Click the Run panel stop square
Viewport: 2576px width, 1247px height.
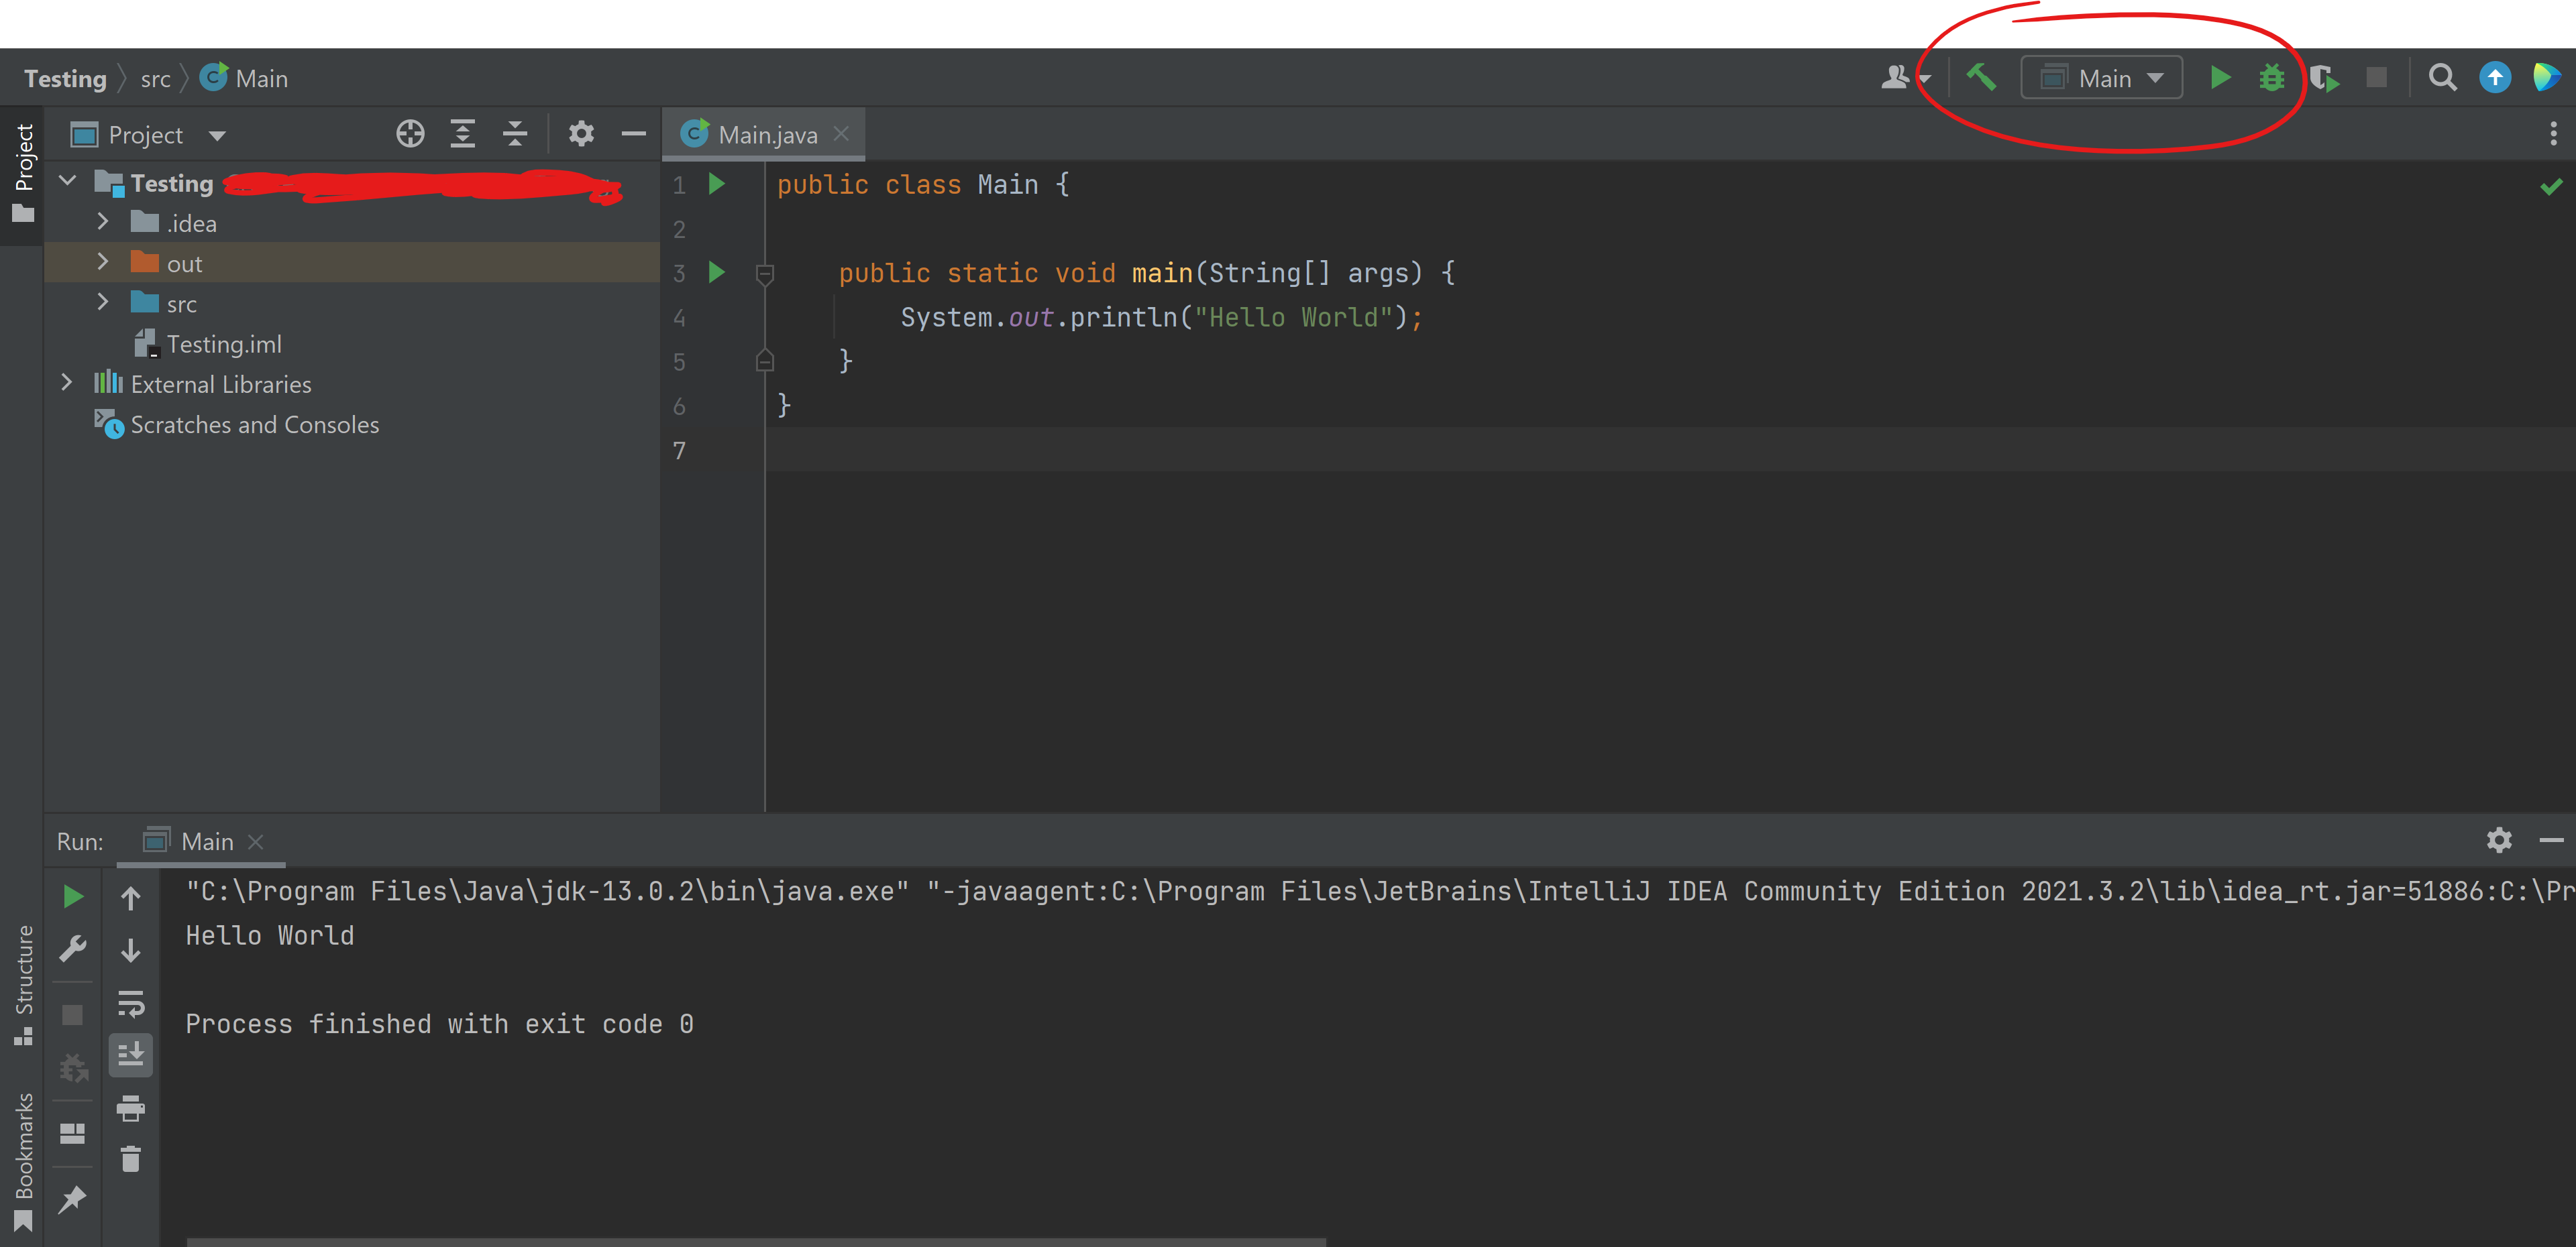(x=72, y=1014)
